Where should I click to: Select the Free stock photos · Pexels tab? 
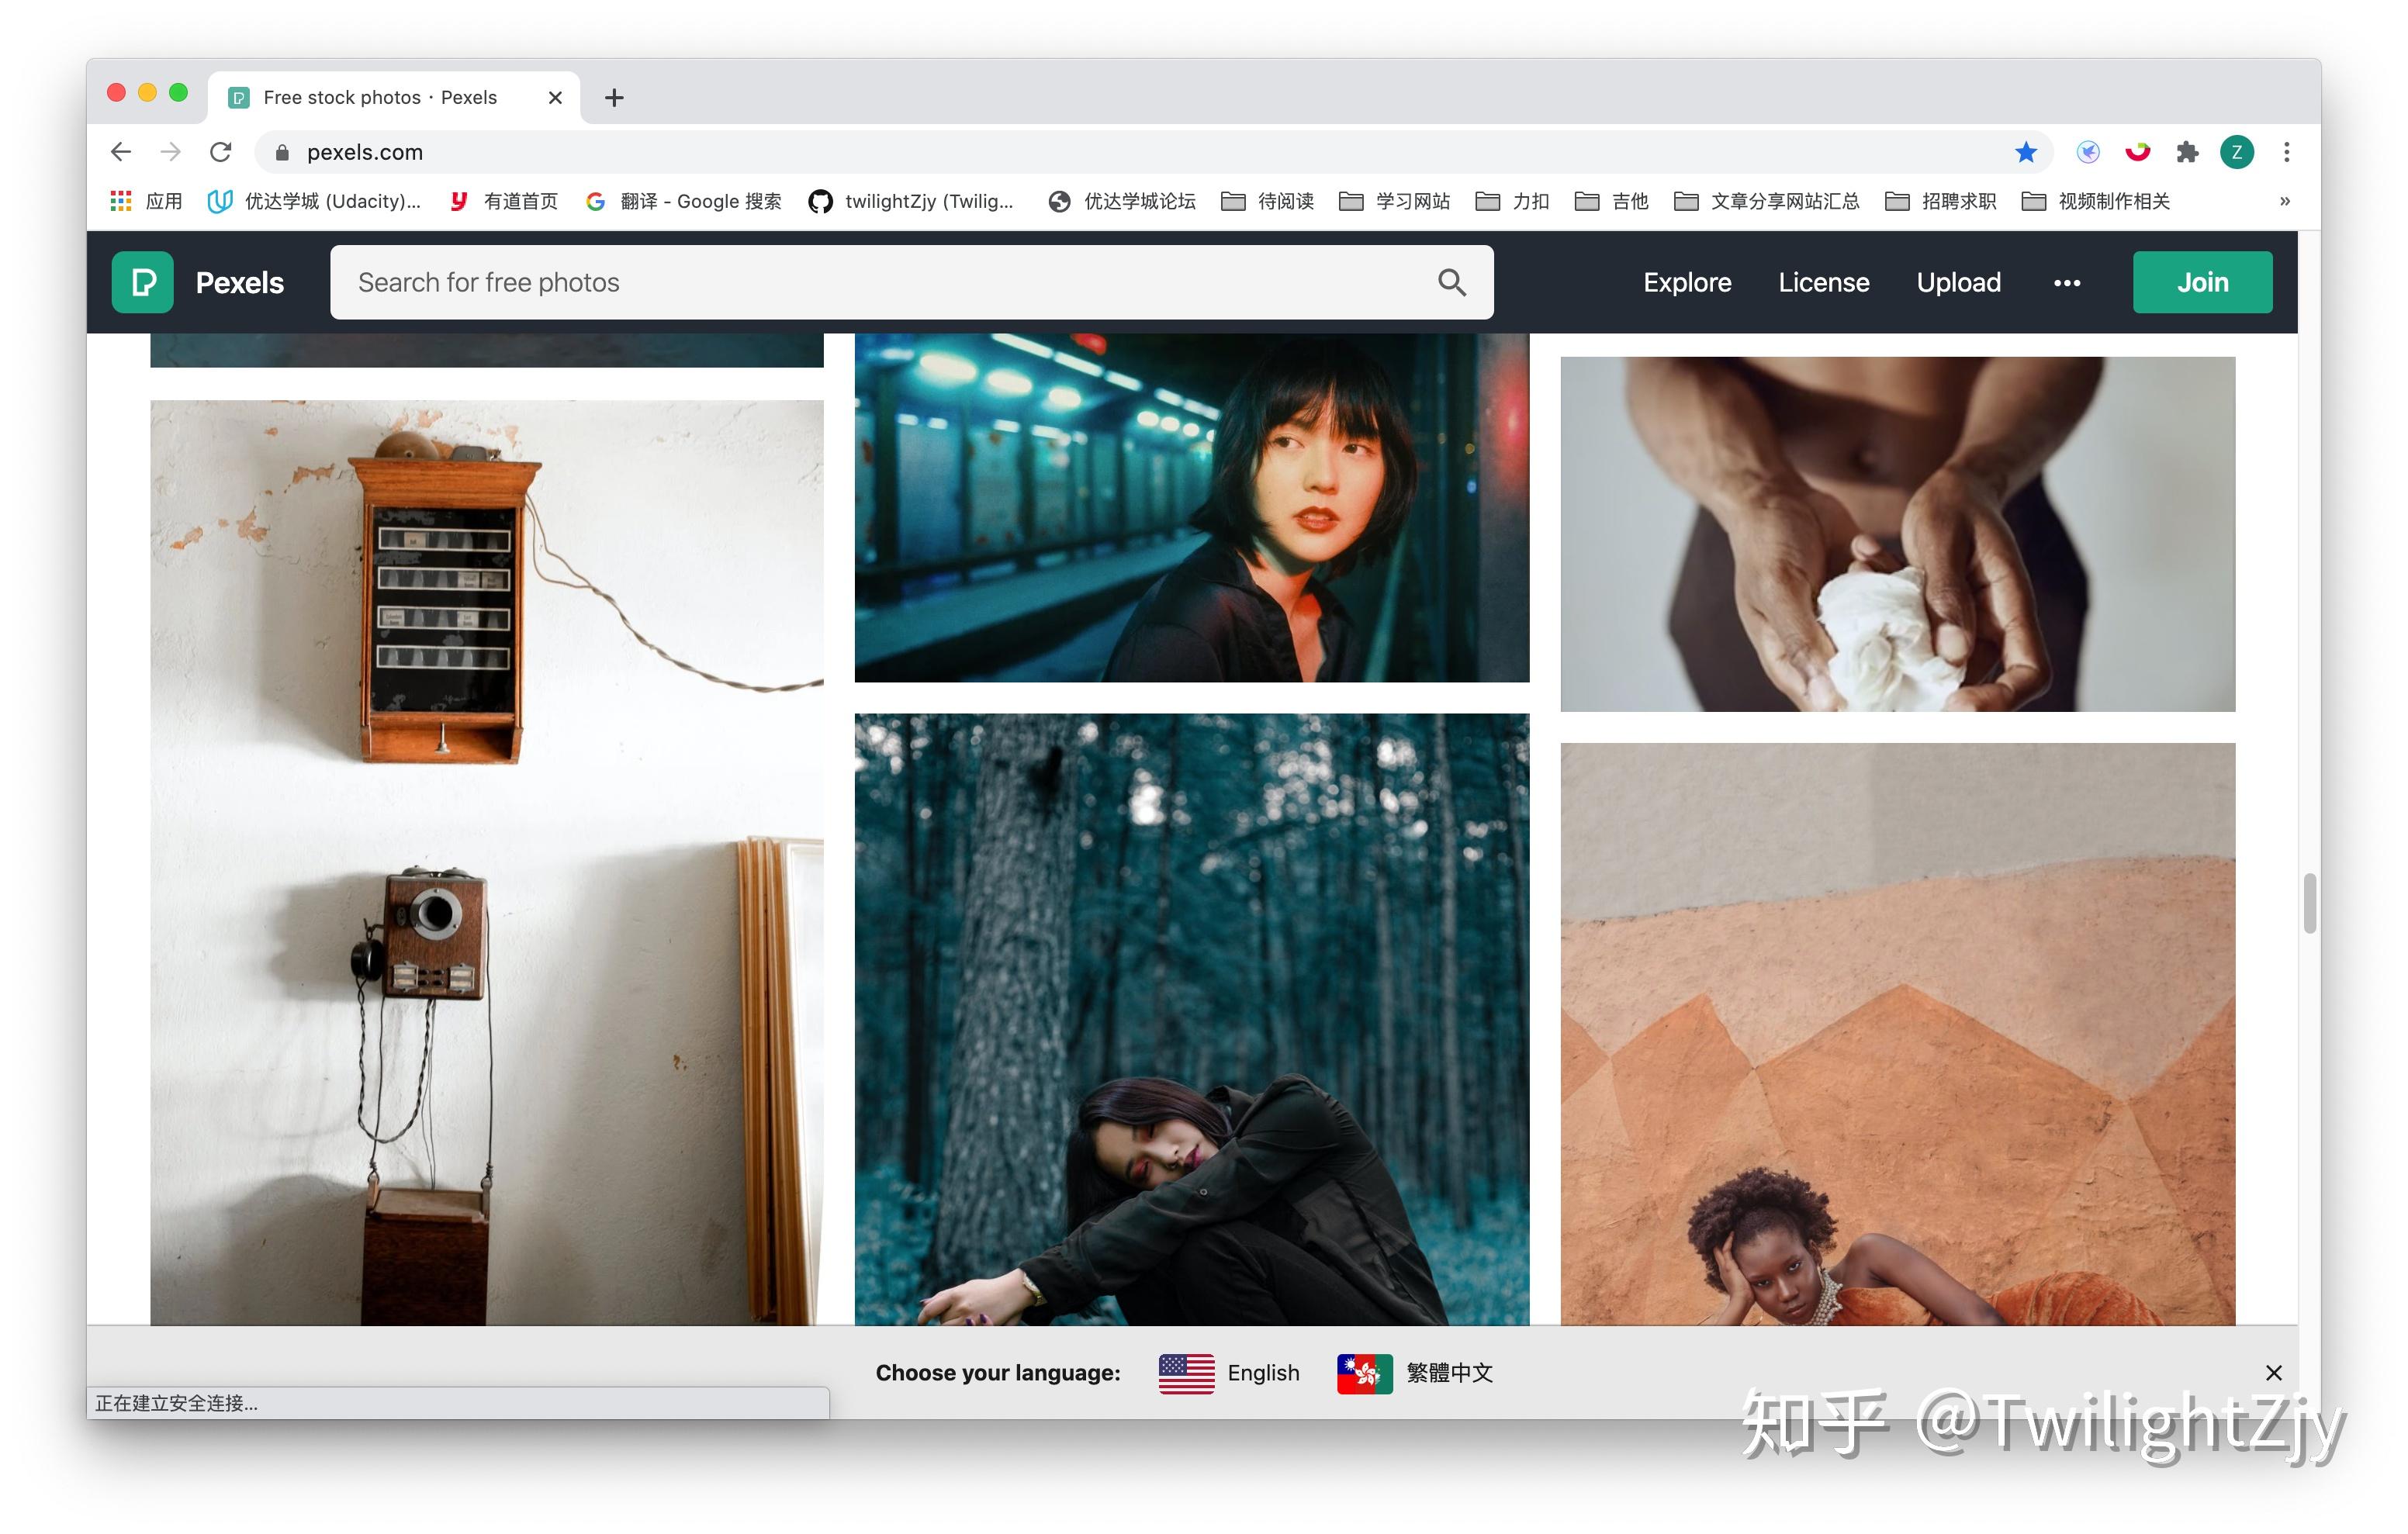(x=394, y=97)
